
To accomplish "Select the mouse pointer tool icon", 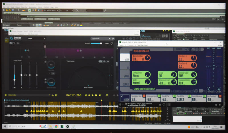I will click(19, 11).
